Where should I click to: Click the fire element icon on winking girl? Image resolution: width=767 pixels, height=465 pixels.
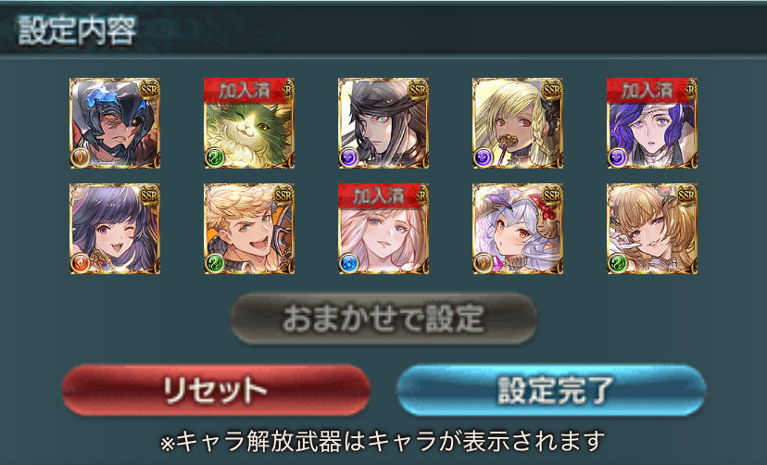click(81, 263)
